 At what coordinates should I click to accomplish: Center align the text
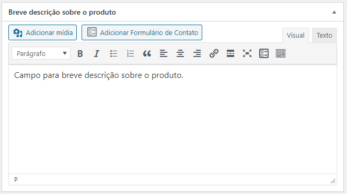click(x=180, y=53)
